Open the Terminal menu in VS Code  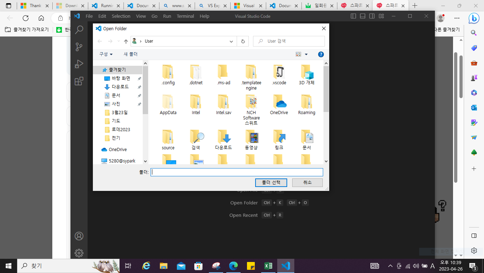pyautogui.click(x=185, y=16)
